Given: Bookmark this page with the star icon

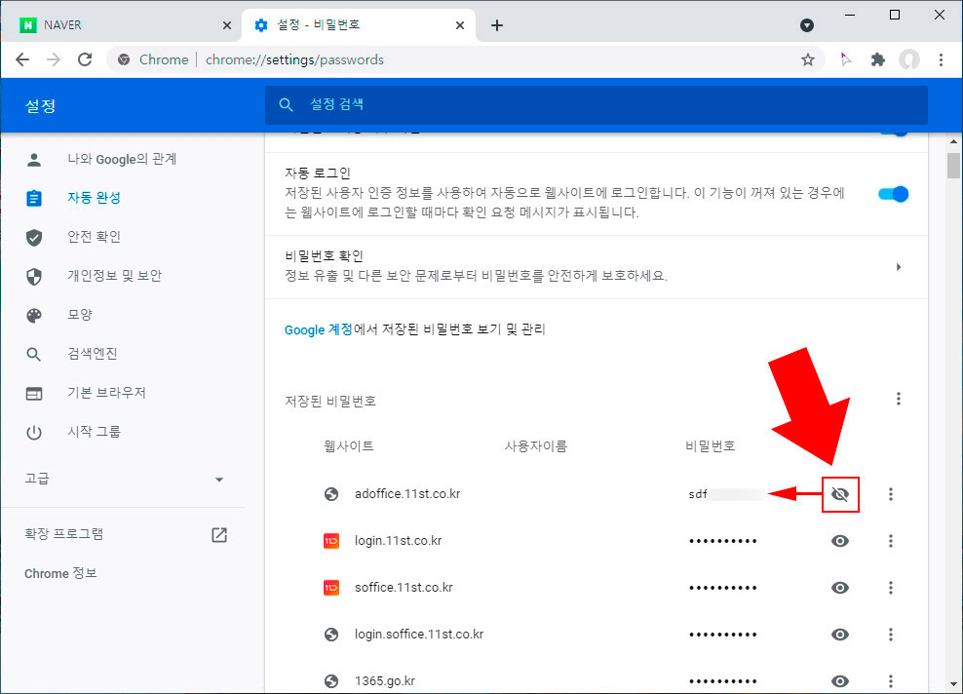Looking at the screenshot, I should [808, 59].
